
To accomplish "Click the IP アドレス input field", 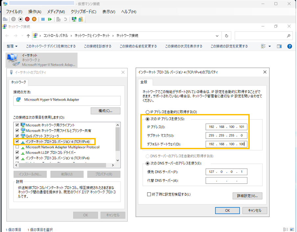I will pyautogui.click(x=226, y=127).
